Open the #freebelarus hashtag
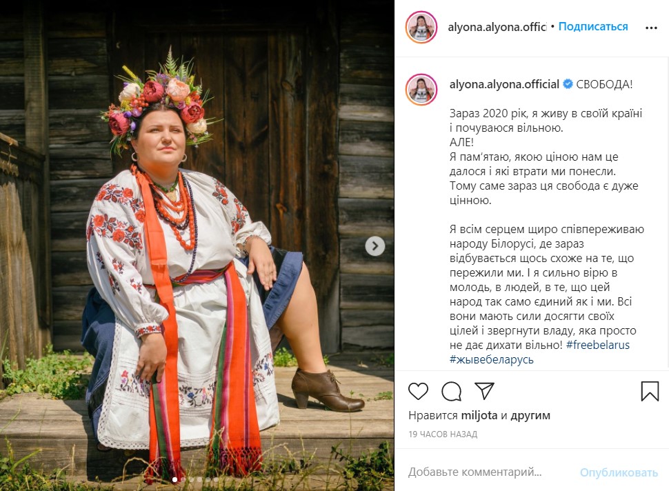 598,345
